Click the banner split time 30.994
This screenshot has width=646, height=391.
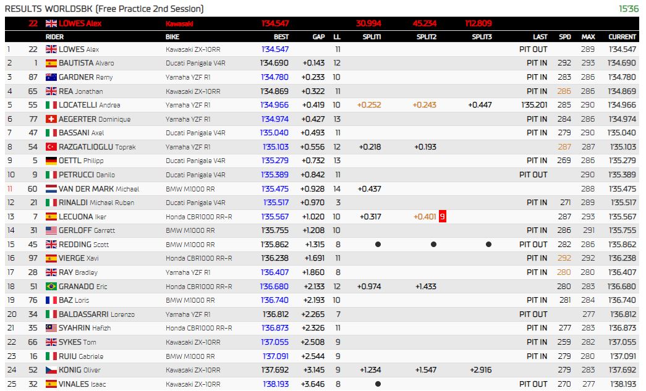368,23
